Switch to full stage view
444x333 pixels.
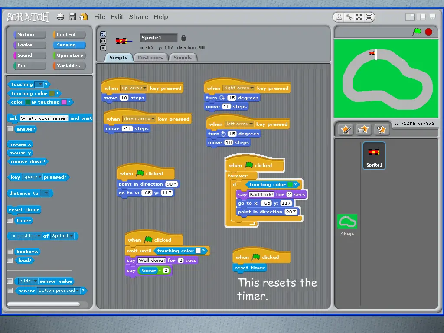coord(421,17)
